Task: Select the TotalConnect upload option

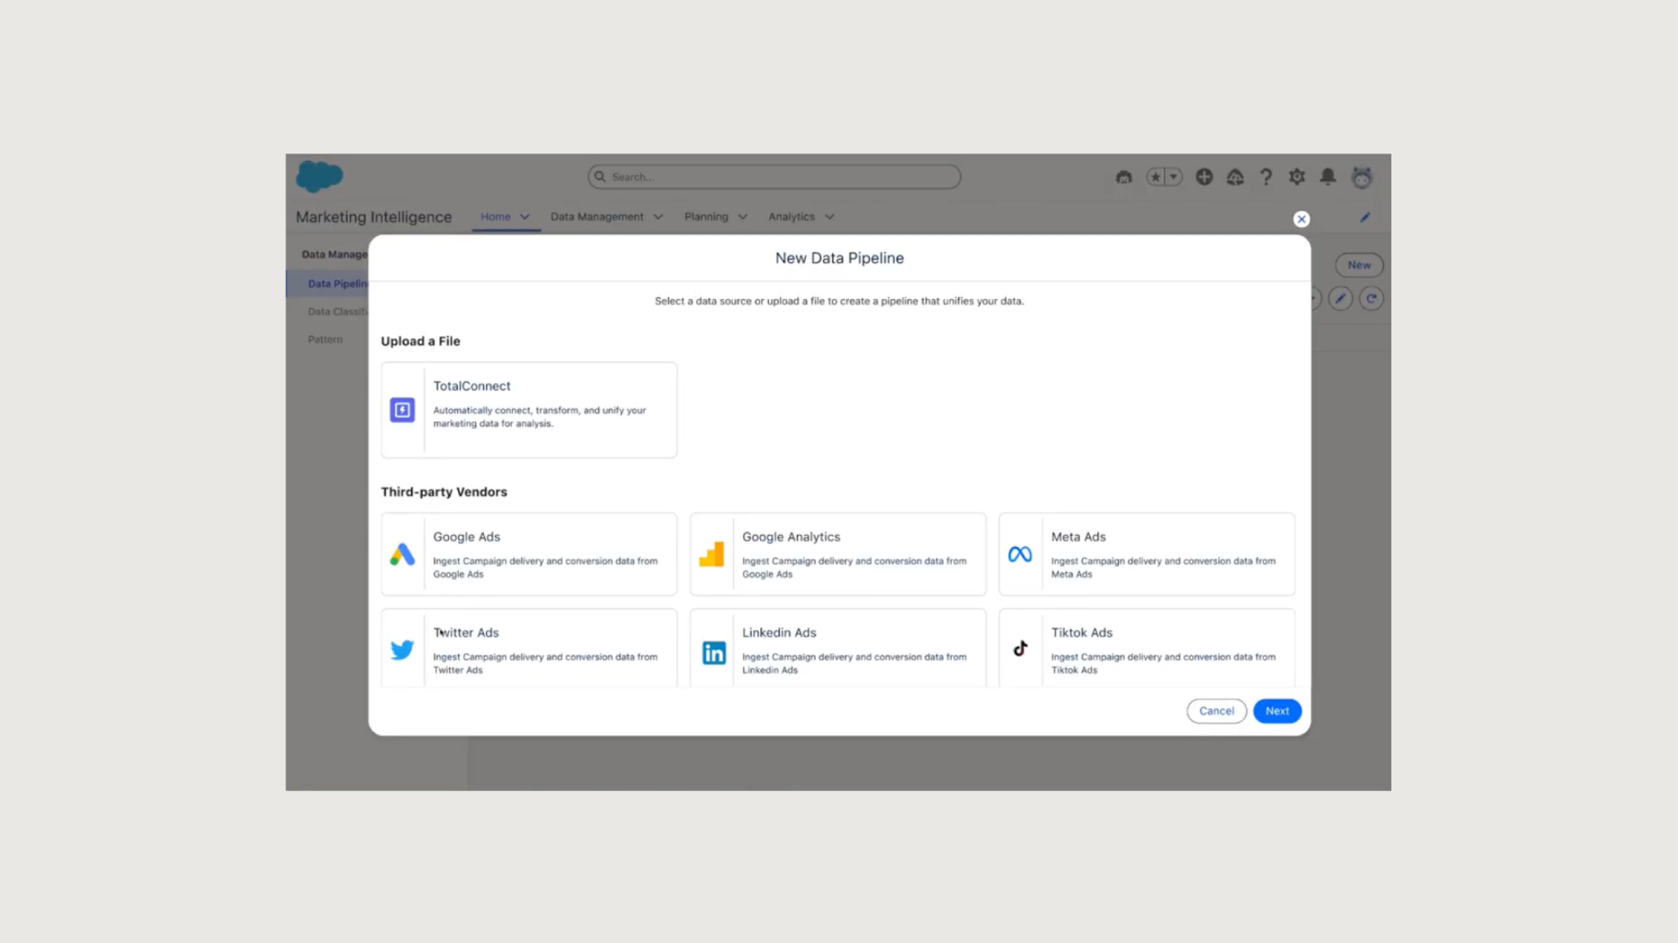Action: (x=528, y=409)
